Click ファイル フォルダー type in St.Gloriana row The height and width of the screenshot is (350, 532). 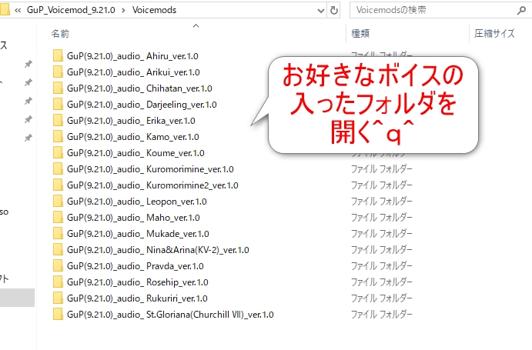pos(381,314)
